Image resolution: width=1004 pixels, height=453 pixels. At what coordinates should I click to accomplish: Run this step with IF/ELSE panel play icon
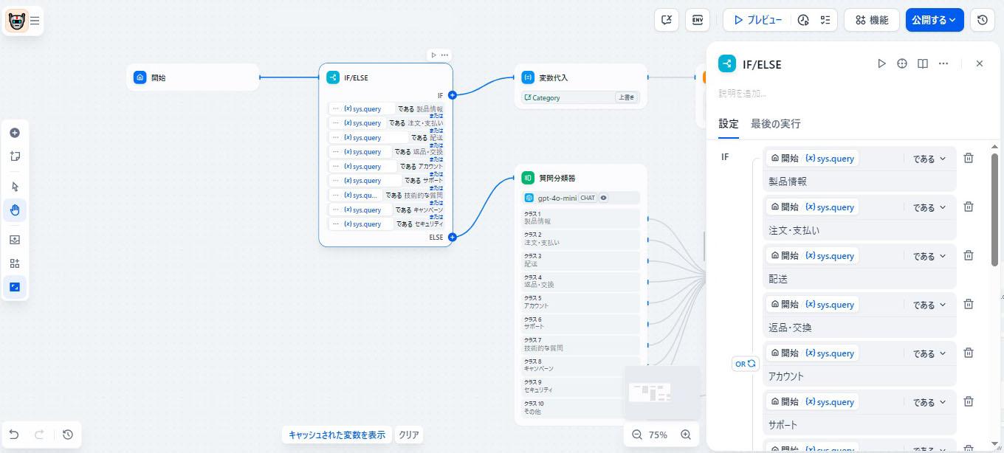881,64
